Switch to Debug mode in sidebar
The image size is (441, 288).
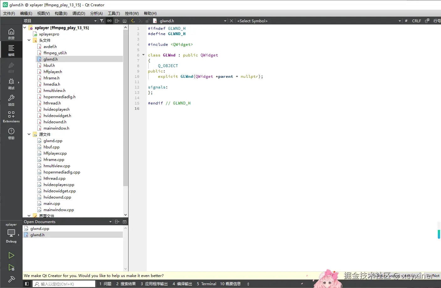[x=11, y=83]
